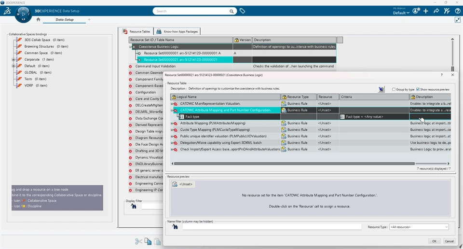Click the paste icon in bottom toolbar

pyautogui.click(x=157, y=241)
